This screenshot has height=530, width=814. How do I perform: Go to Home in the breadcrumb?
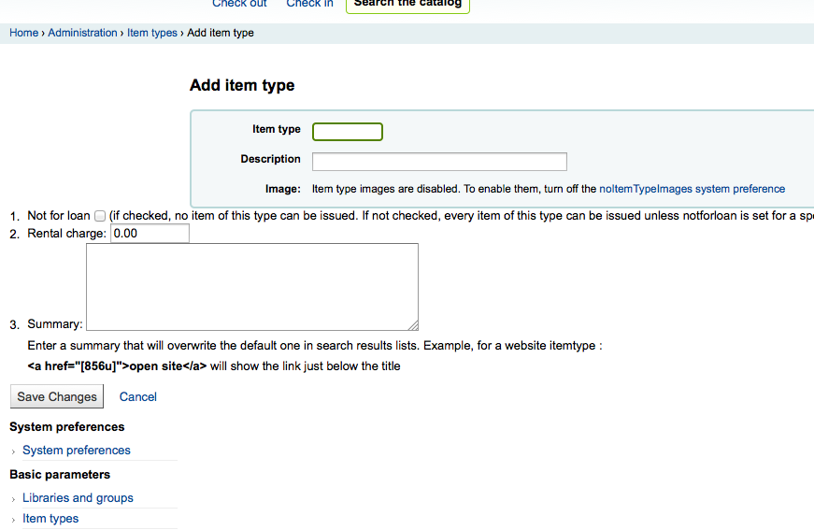click(x=24, y=33)
